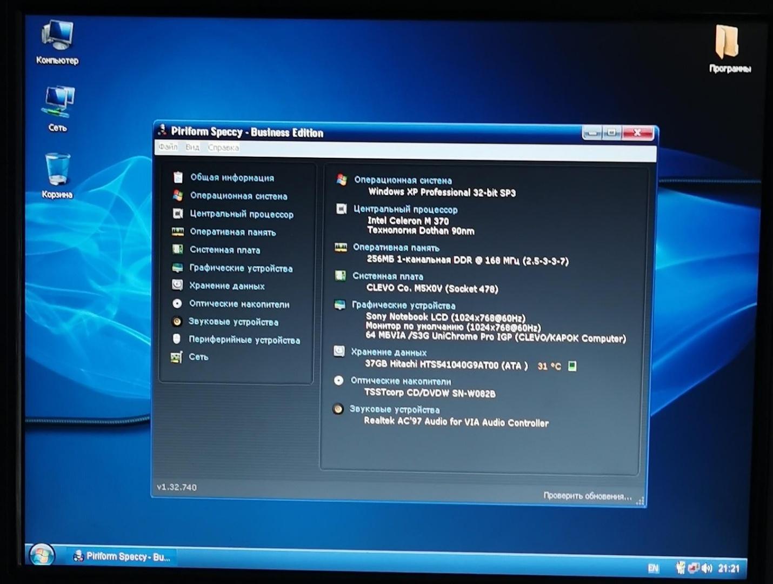Click the sidebar Оперативная память RAM icon
The image size is (773, 584).
tap(178, 231)
